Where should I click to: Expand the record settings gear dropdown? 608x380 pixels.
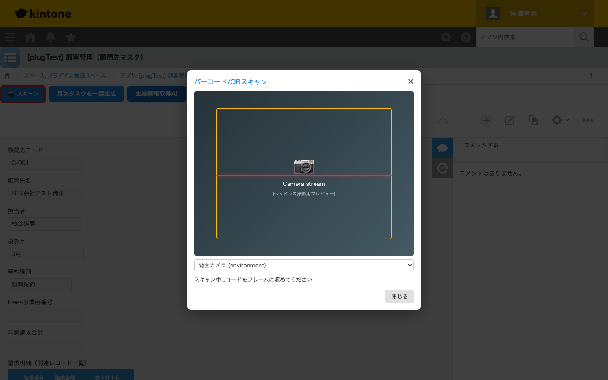pyautogui.click(x=560, y=120)
